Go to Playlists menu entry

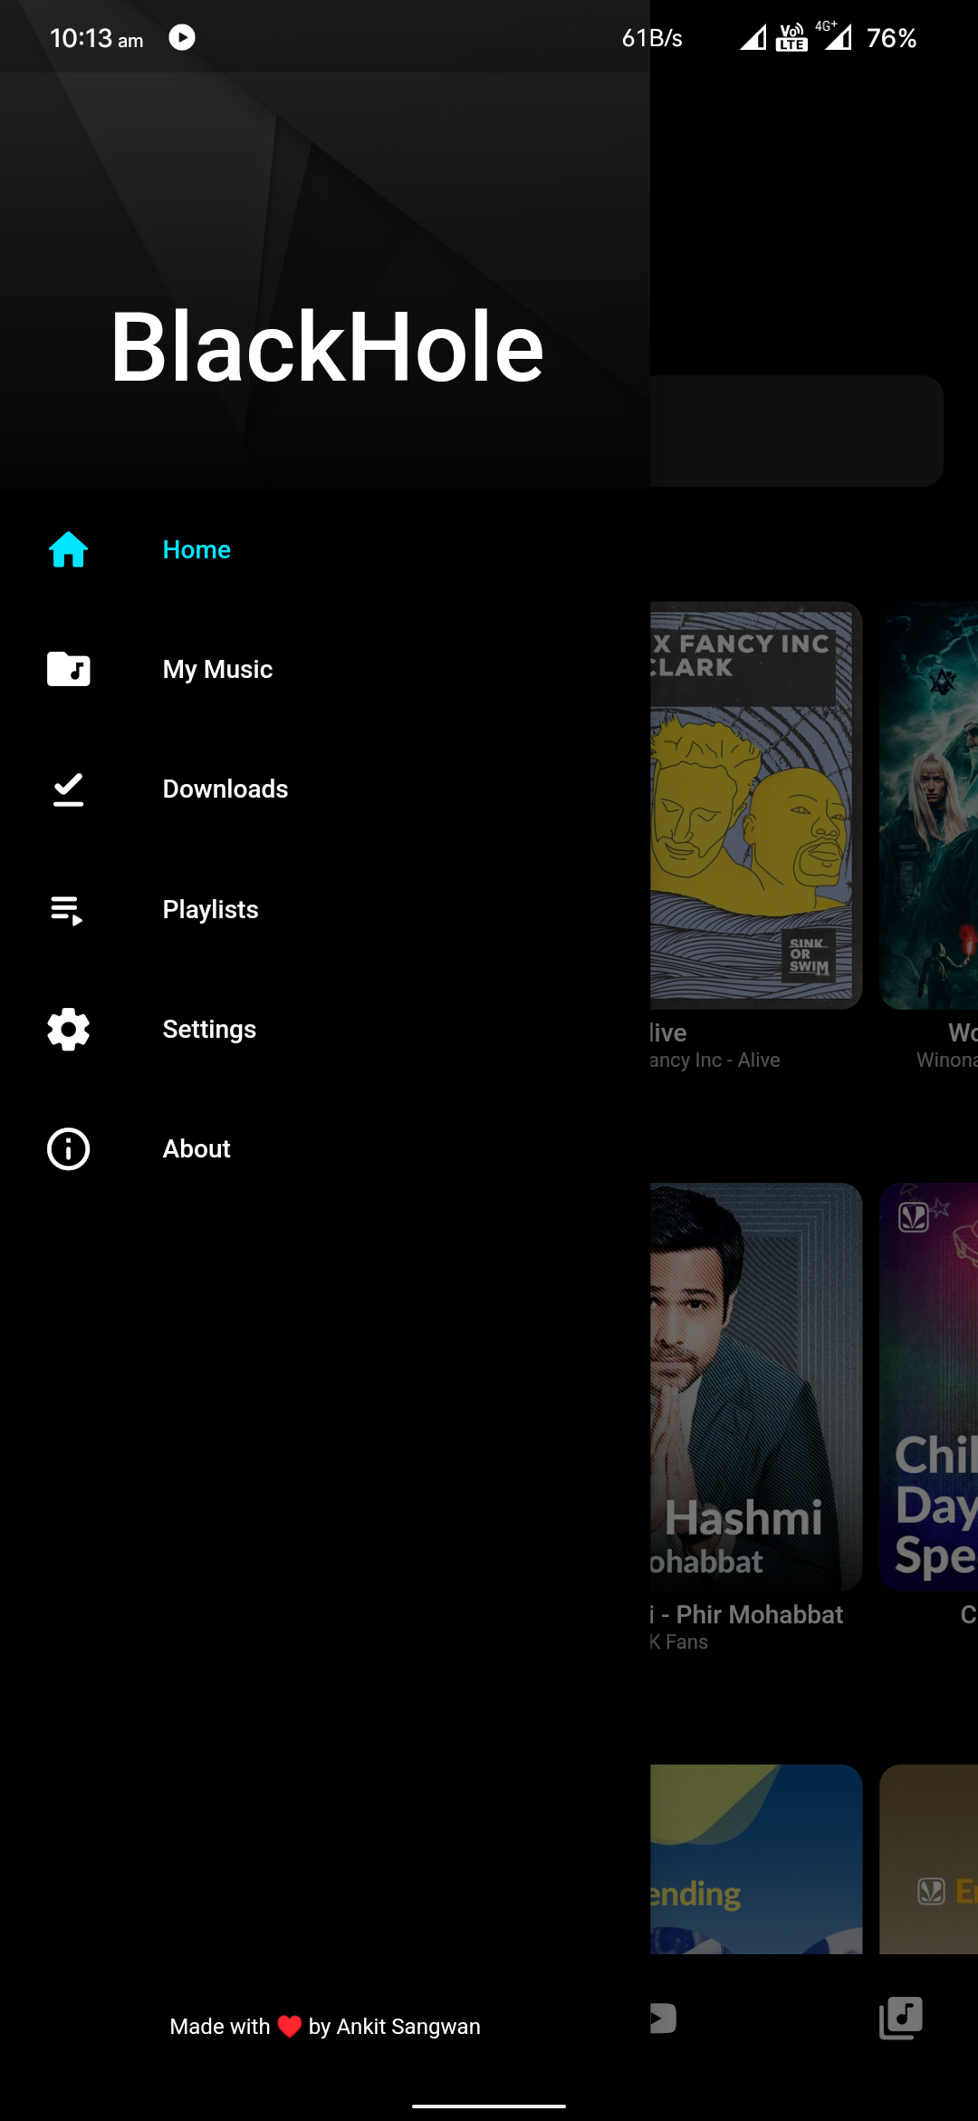coord(325,909)
